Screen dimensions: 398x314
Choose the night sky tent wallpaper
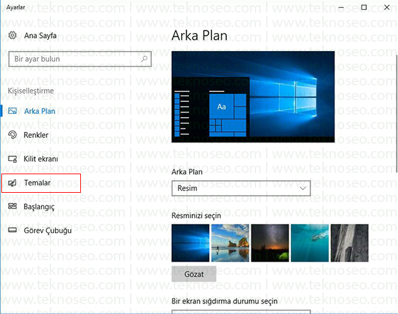[x=270, y=243]
